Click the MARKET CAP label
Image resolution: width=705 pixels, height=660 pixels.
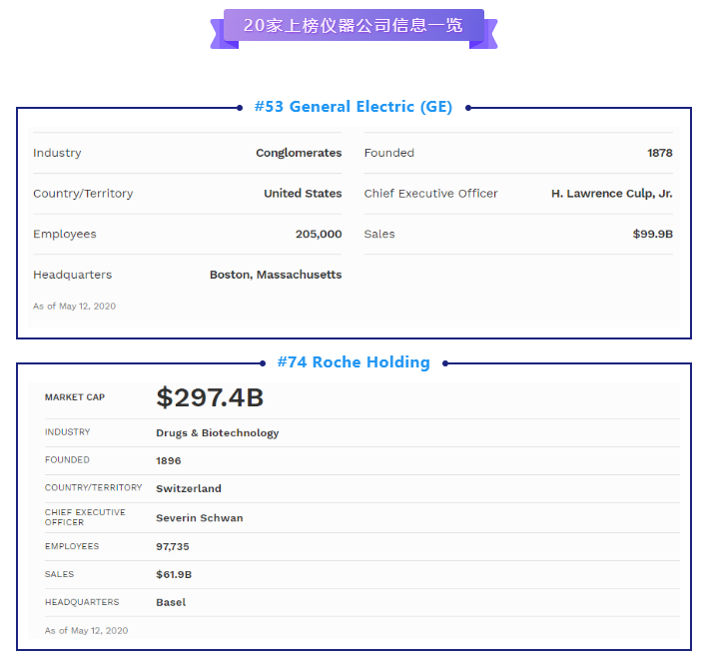point(75,397)
